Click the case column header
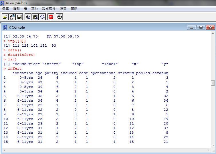216x154 pixels. click(x=84, y=73)
